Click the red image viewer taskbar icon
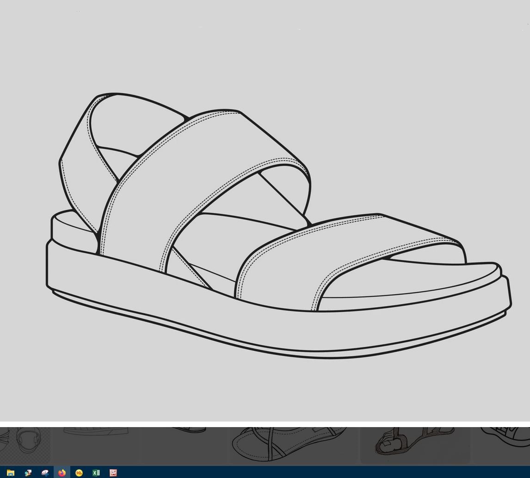 [x=113, y=472]
